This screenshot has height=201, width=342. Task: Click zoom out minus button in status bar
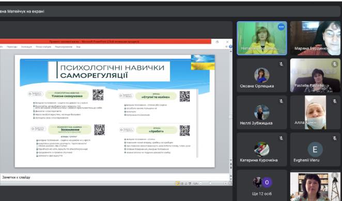tap(200, 183)
